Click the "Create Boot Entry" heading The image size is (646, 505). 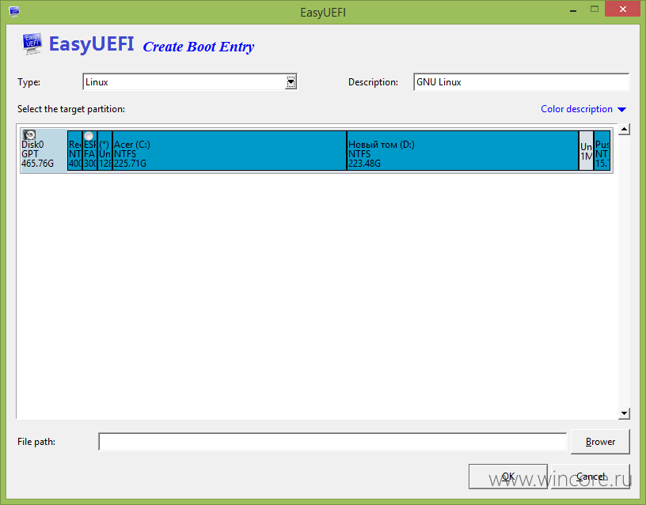(x=199, y=47)
